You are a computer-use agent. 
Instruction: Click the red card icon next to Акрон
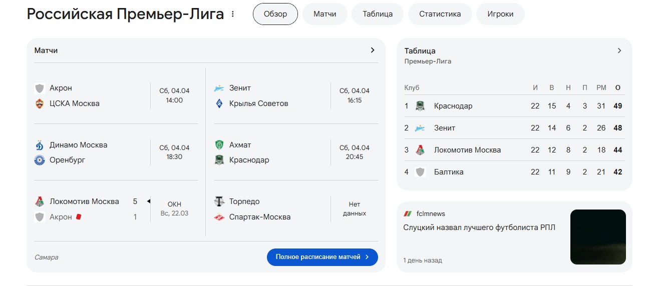tap(78, 217)
